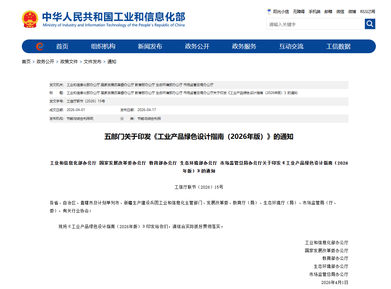Go to 政策文件 in the breadcrumb
Viewport: 391px width, 289px height.
(69, 62)
